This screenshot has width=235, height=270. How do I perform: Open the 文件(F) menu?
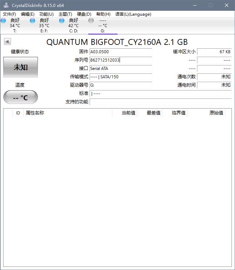pos(9,14)
